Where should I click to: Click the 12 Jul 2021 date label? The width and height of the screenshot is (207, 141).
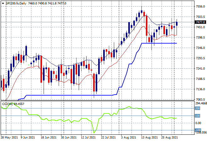pos(88,138)
